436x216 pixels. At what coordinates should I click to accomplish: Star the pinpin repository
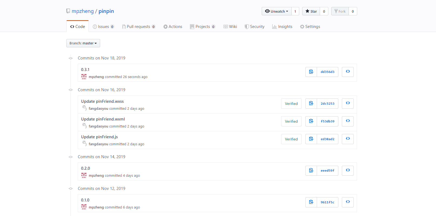(311, 11)
